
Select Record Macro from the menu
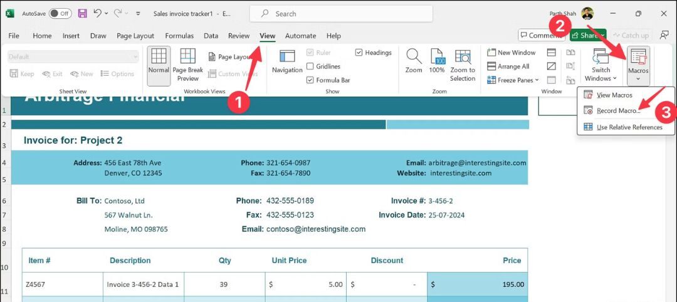click(618, 111)
